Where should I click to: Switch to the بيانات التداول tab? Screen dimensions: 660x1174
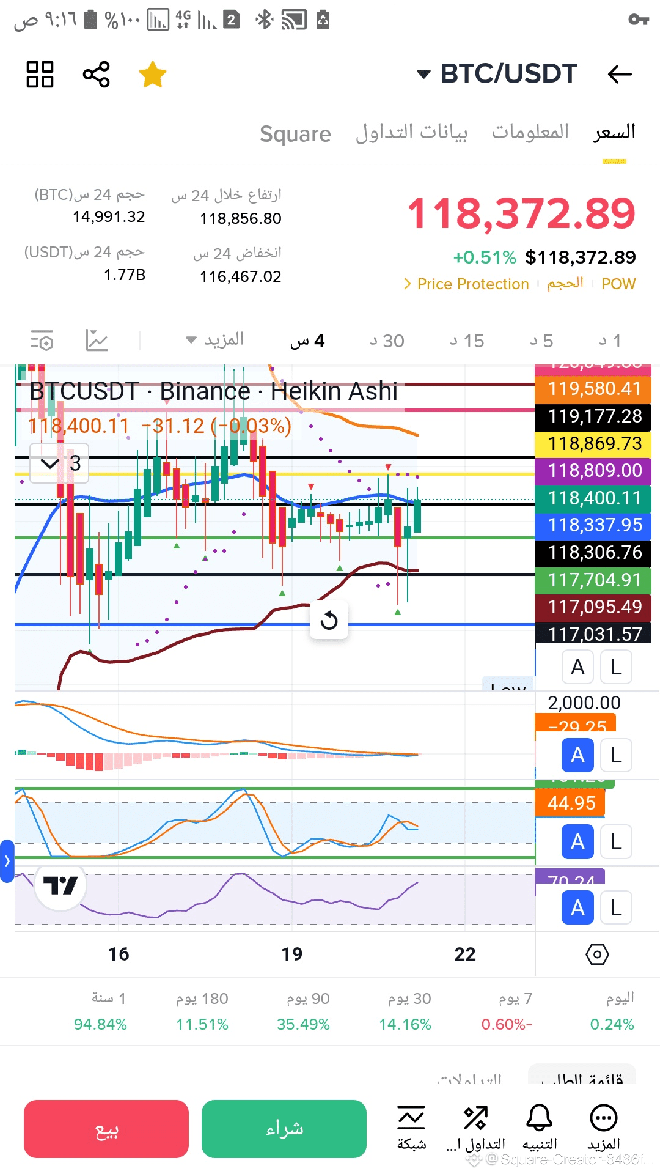(x=412, y=132)
